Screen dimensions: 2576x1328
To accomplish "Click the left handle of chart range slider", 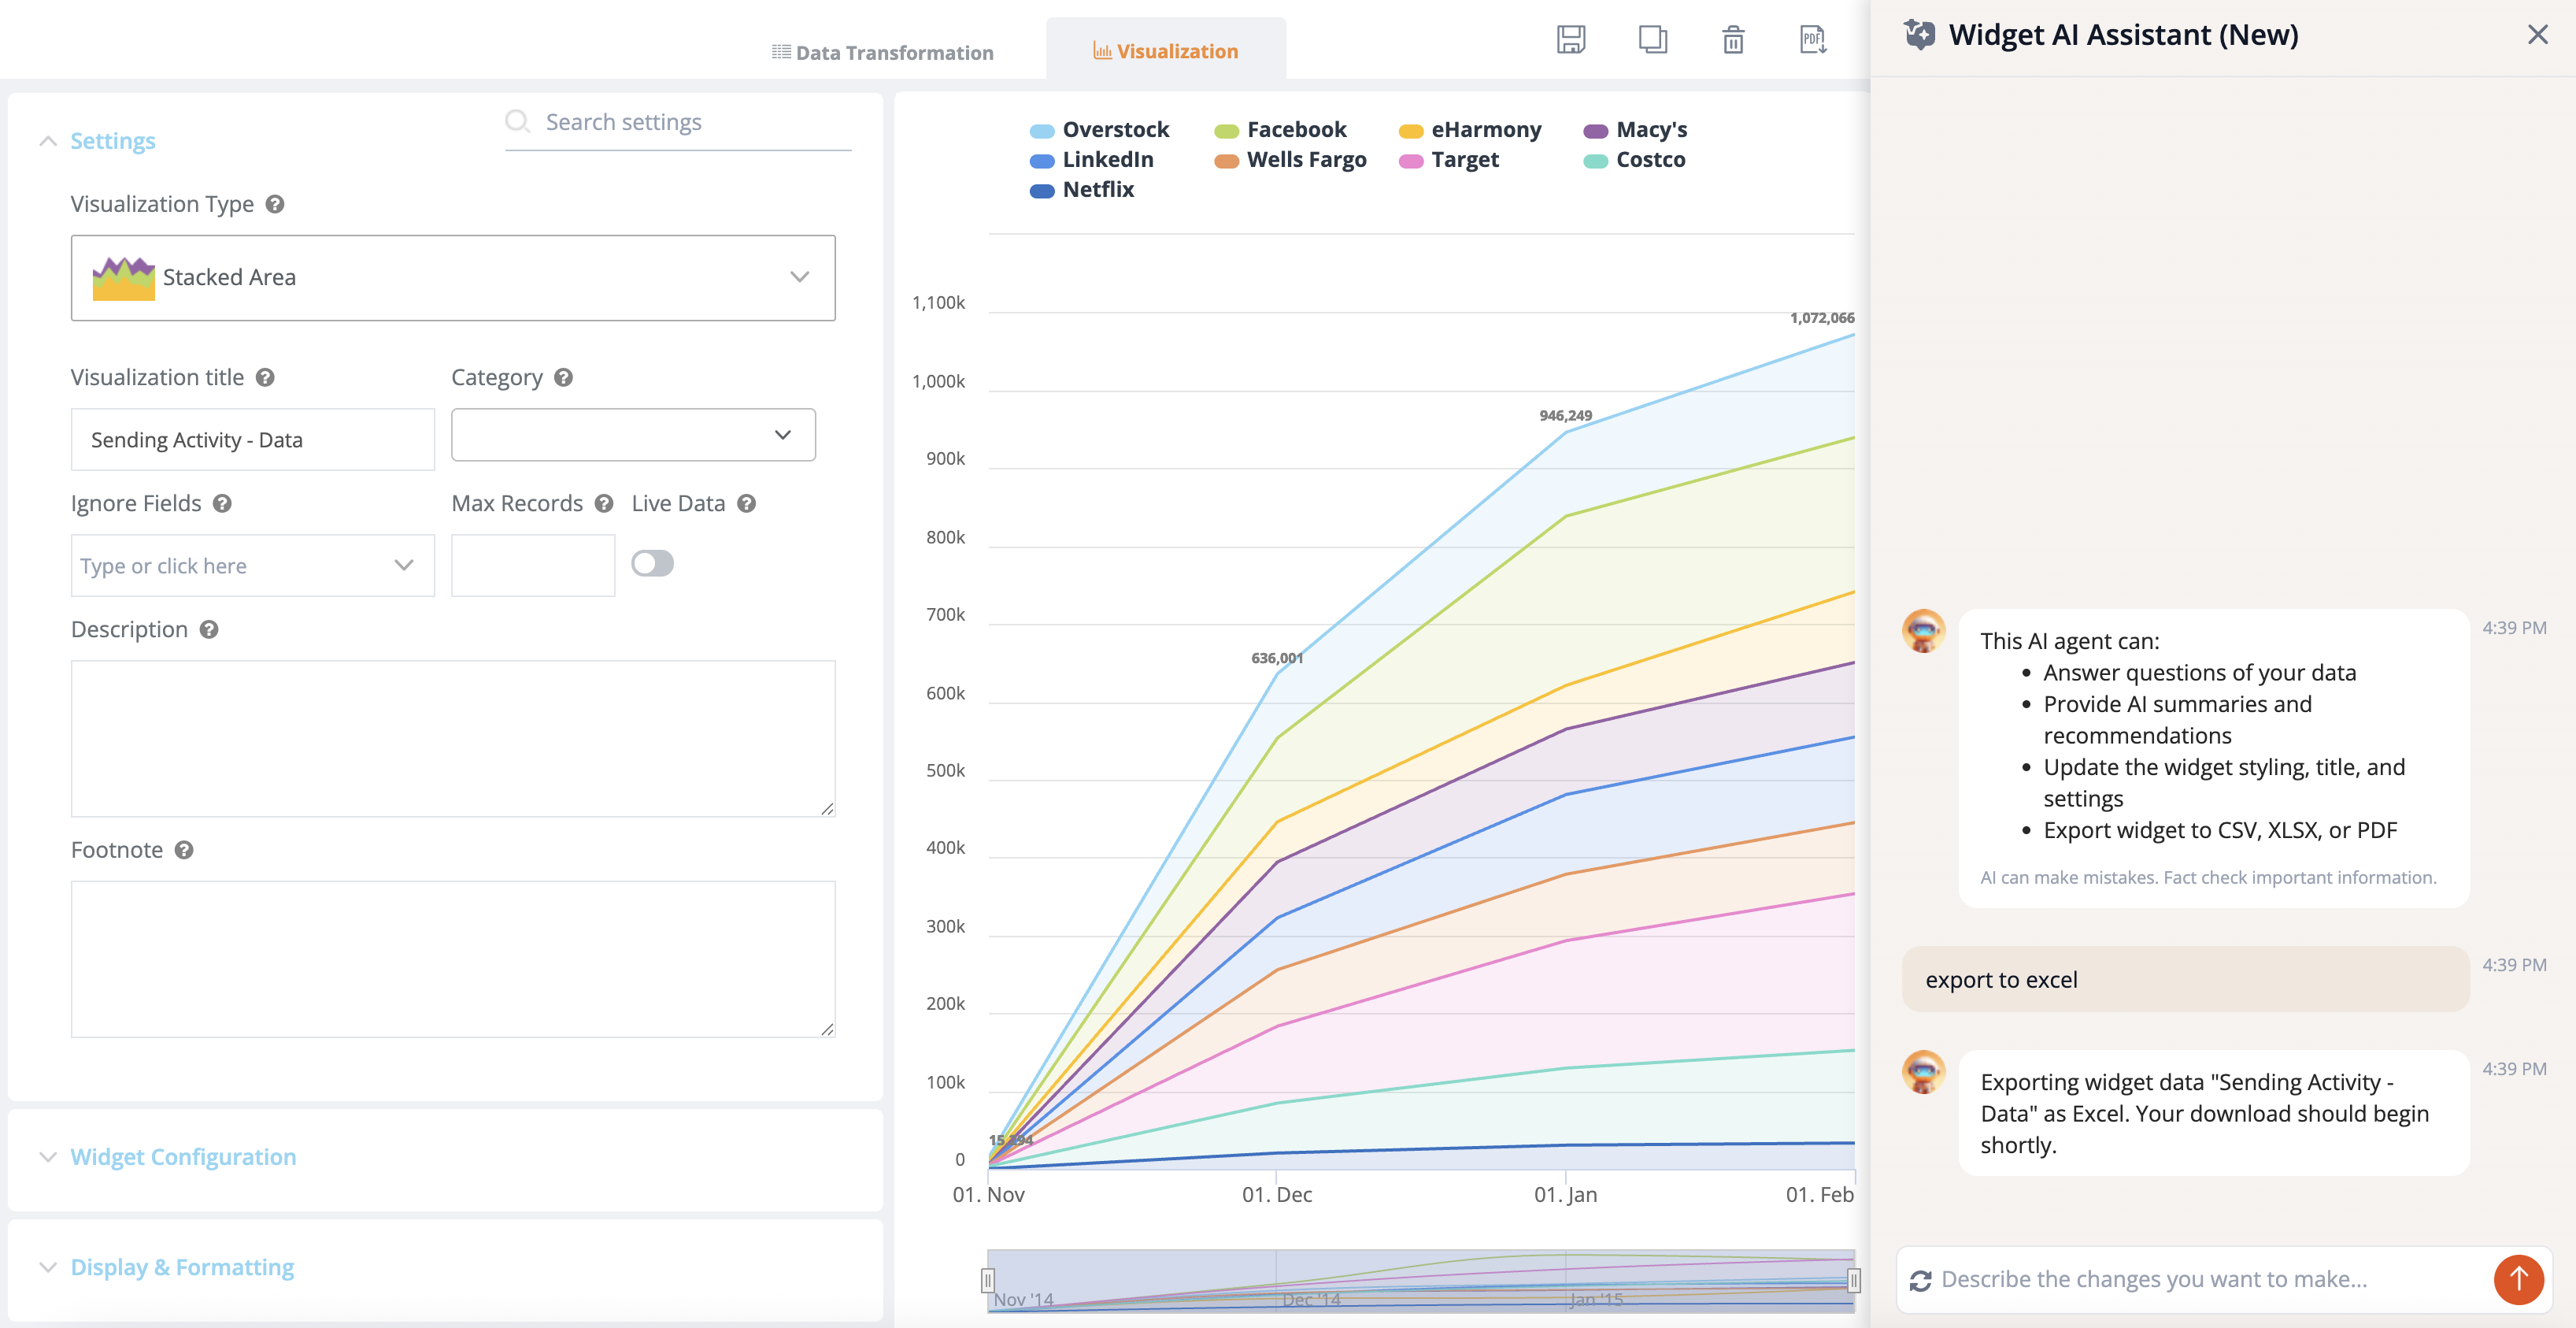I will (x=988, y=1280).
